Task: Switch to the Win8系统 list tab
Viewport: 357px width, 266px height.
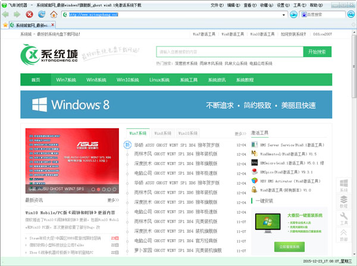Action: point(162,133)
